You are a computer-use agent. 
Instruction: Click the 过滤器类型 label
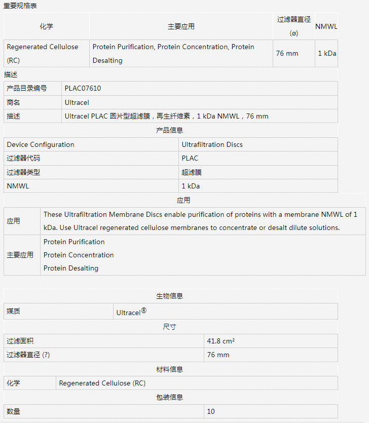pyautogui.click(x=23, y=172)
